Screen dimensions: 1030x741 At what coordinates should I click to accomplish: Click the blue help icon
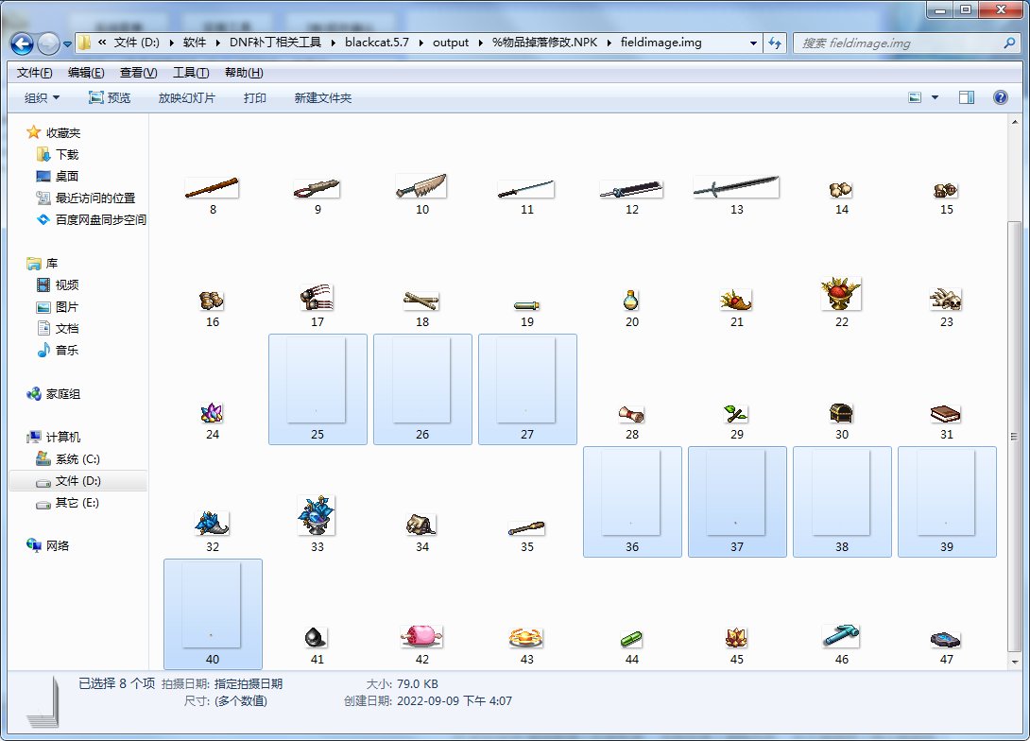(x=1001, y=98)
